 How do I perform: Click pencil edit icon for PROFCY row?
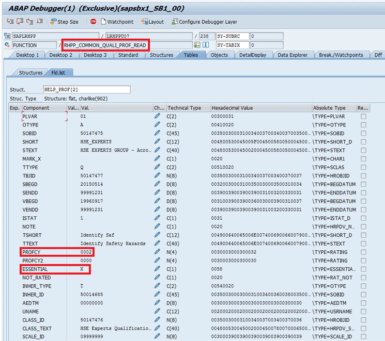coord(157,252)
